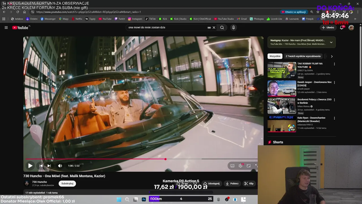Play the paused video

pos(30,166)
